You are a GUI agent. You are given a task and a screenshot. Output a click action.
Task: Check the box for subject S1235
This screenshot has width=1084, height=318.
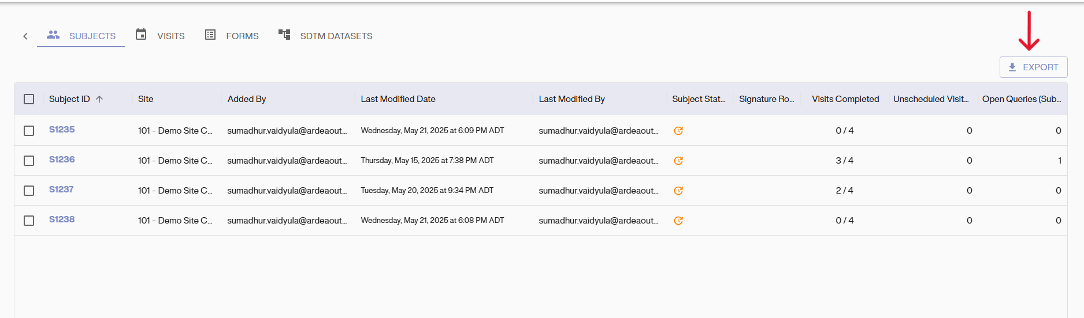(x=29, y=131)
